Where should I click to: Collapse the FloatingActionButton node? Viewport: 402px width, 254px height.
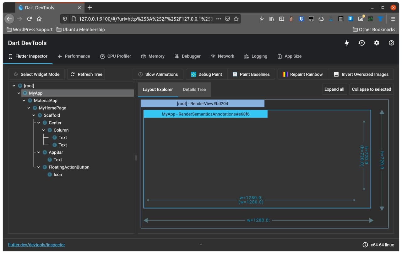[x=39, y=167]
